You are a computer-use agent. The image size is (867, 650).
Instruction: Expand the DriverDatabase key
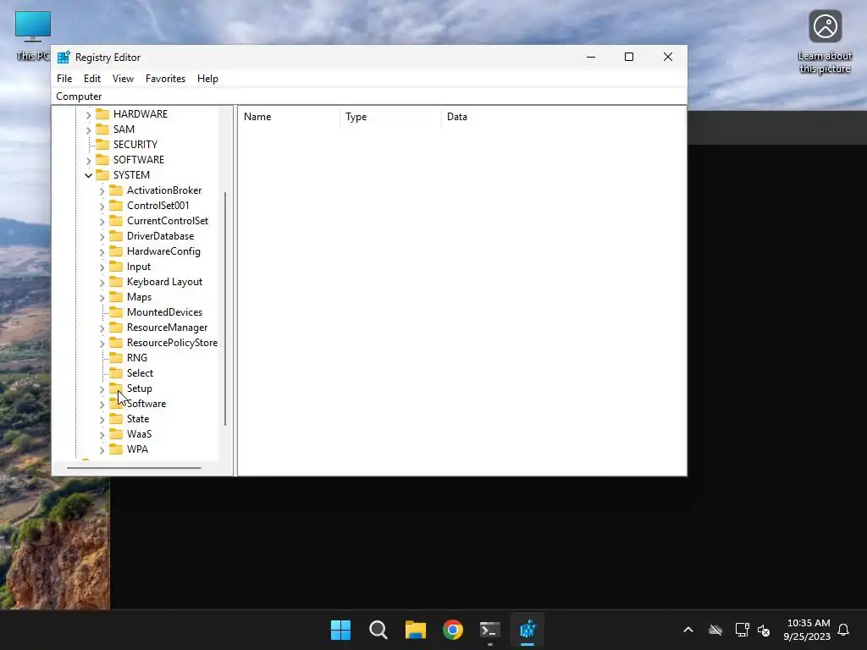pyautogui.click(x=102, y=237)
